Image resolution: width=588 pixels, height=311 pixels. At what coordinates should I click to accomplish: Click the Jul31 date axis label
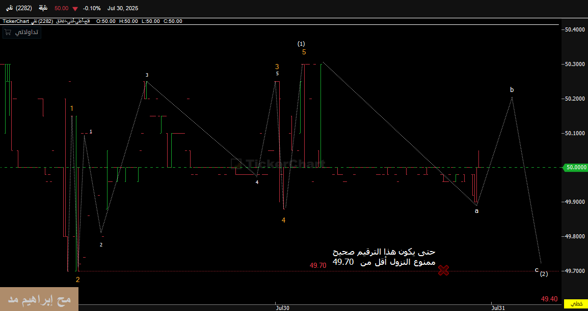point(498,308)
